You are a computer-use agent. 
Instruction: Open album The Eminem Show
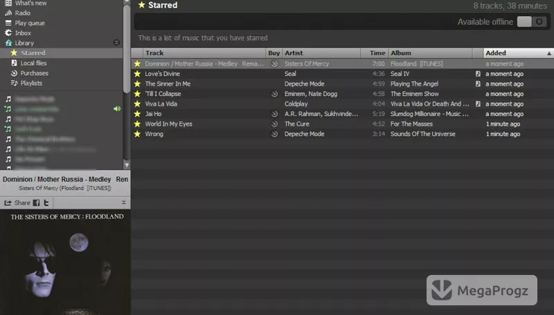tap(414, 94)
